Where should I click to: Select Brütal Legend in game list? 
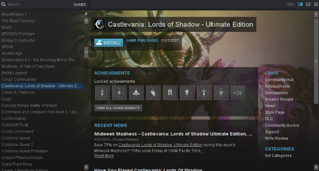coord(14,73)
